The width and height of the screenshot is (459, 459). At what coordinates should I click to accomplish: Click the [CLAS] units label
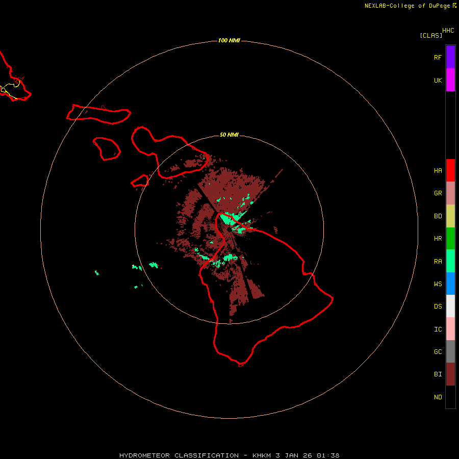431,35
